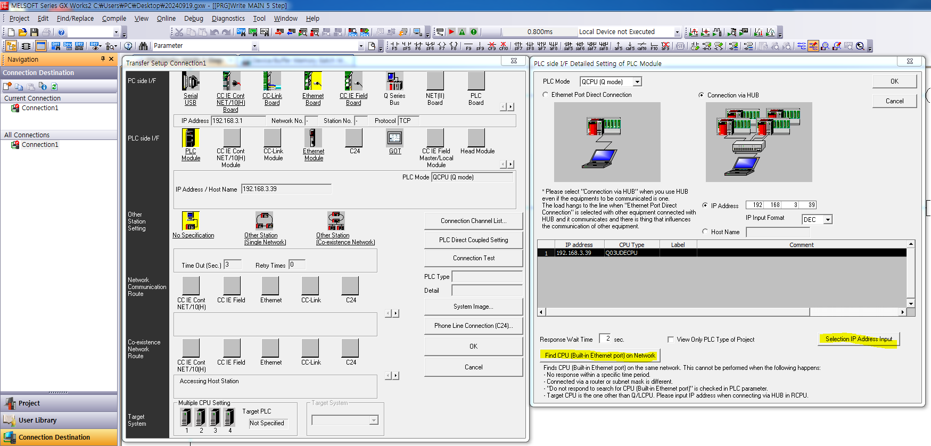The height and width of the screenshot is (446, 931).
Task: Select the CC IE Field Master/Local Module icon
Action: click(x=435, y=138)
